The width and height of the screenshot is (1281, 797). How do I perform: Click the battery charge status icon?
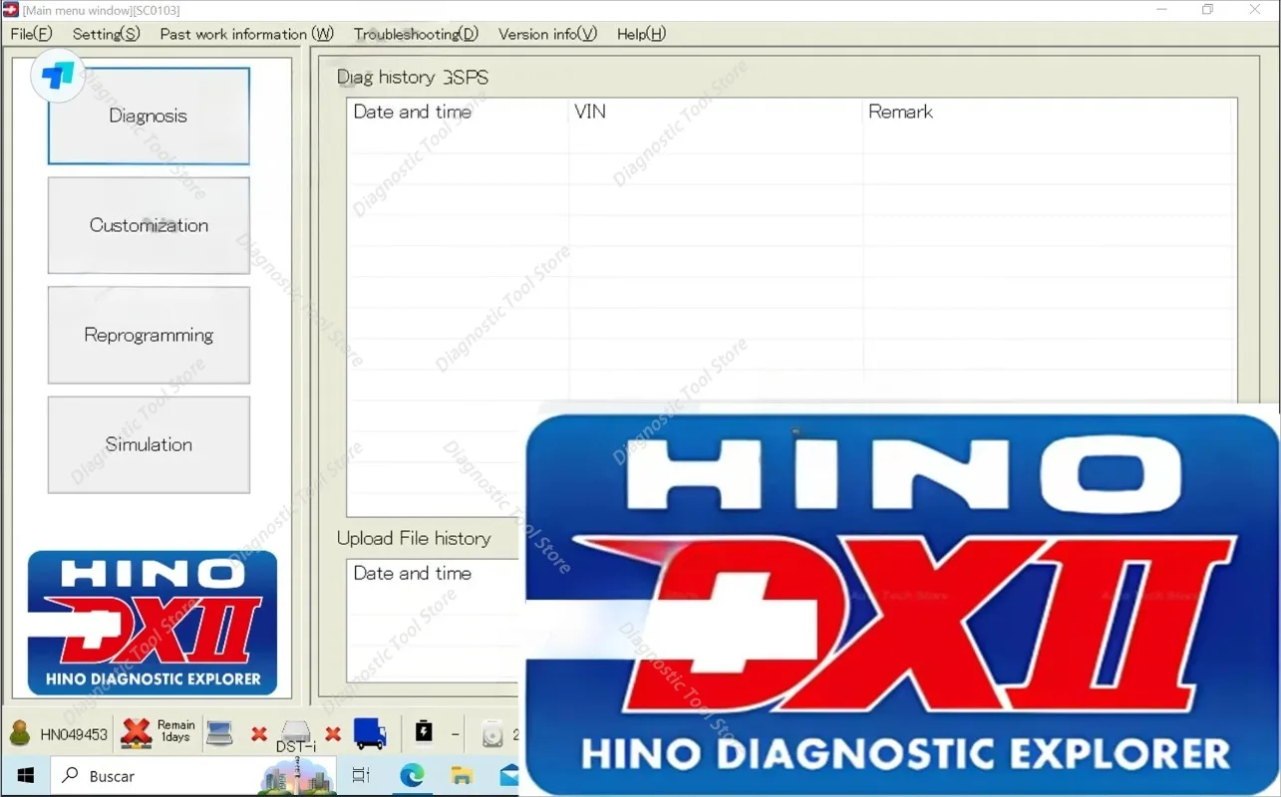[x=424, y=732]
